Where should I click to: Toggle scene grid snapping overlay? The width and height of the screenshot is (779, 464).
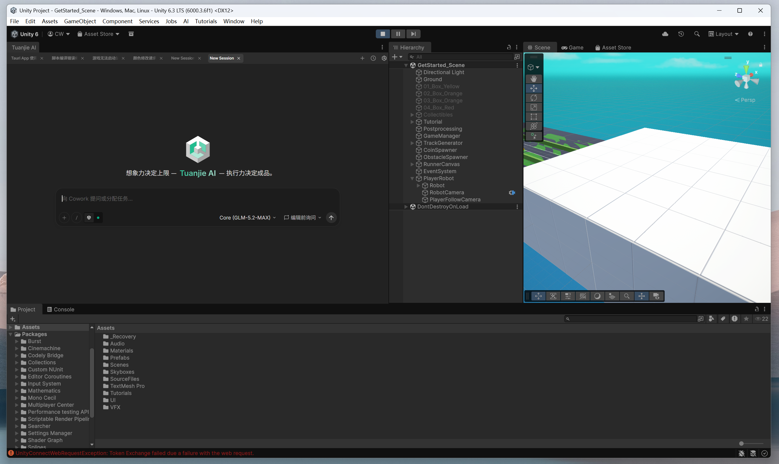click(582, 296)
